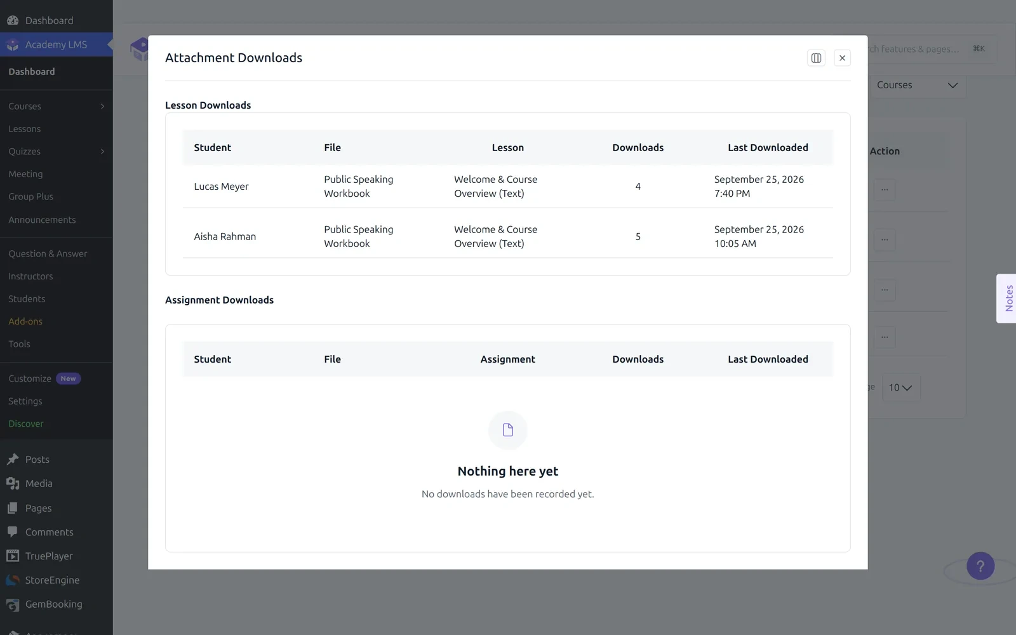
Task: Open the per-page 10 dropdown
Action: 900,387
